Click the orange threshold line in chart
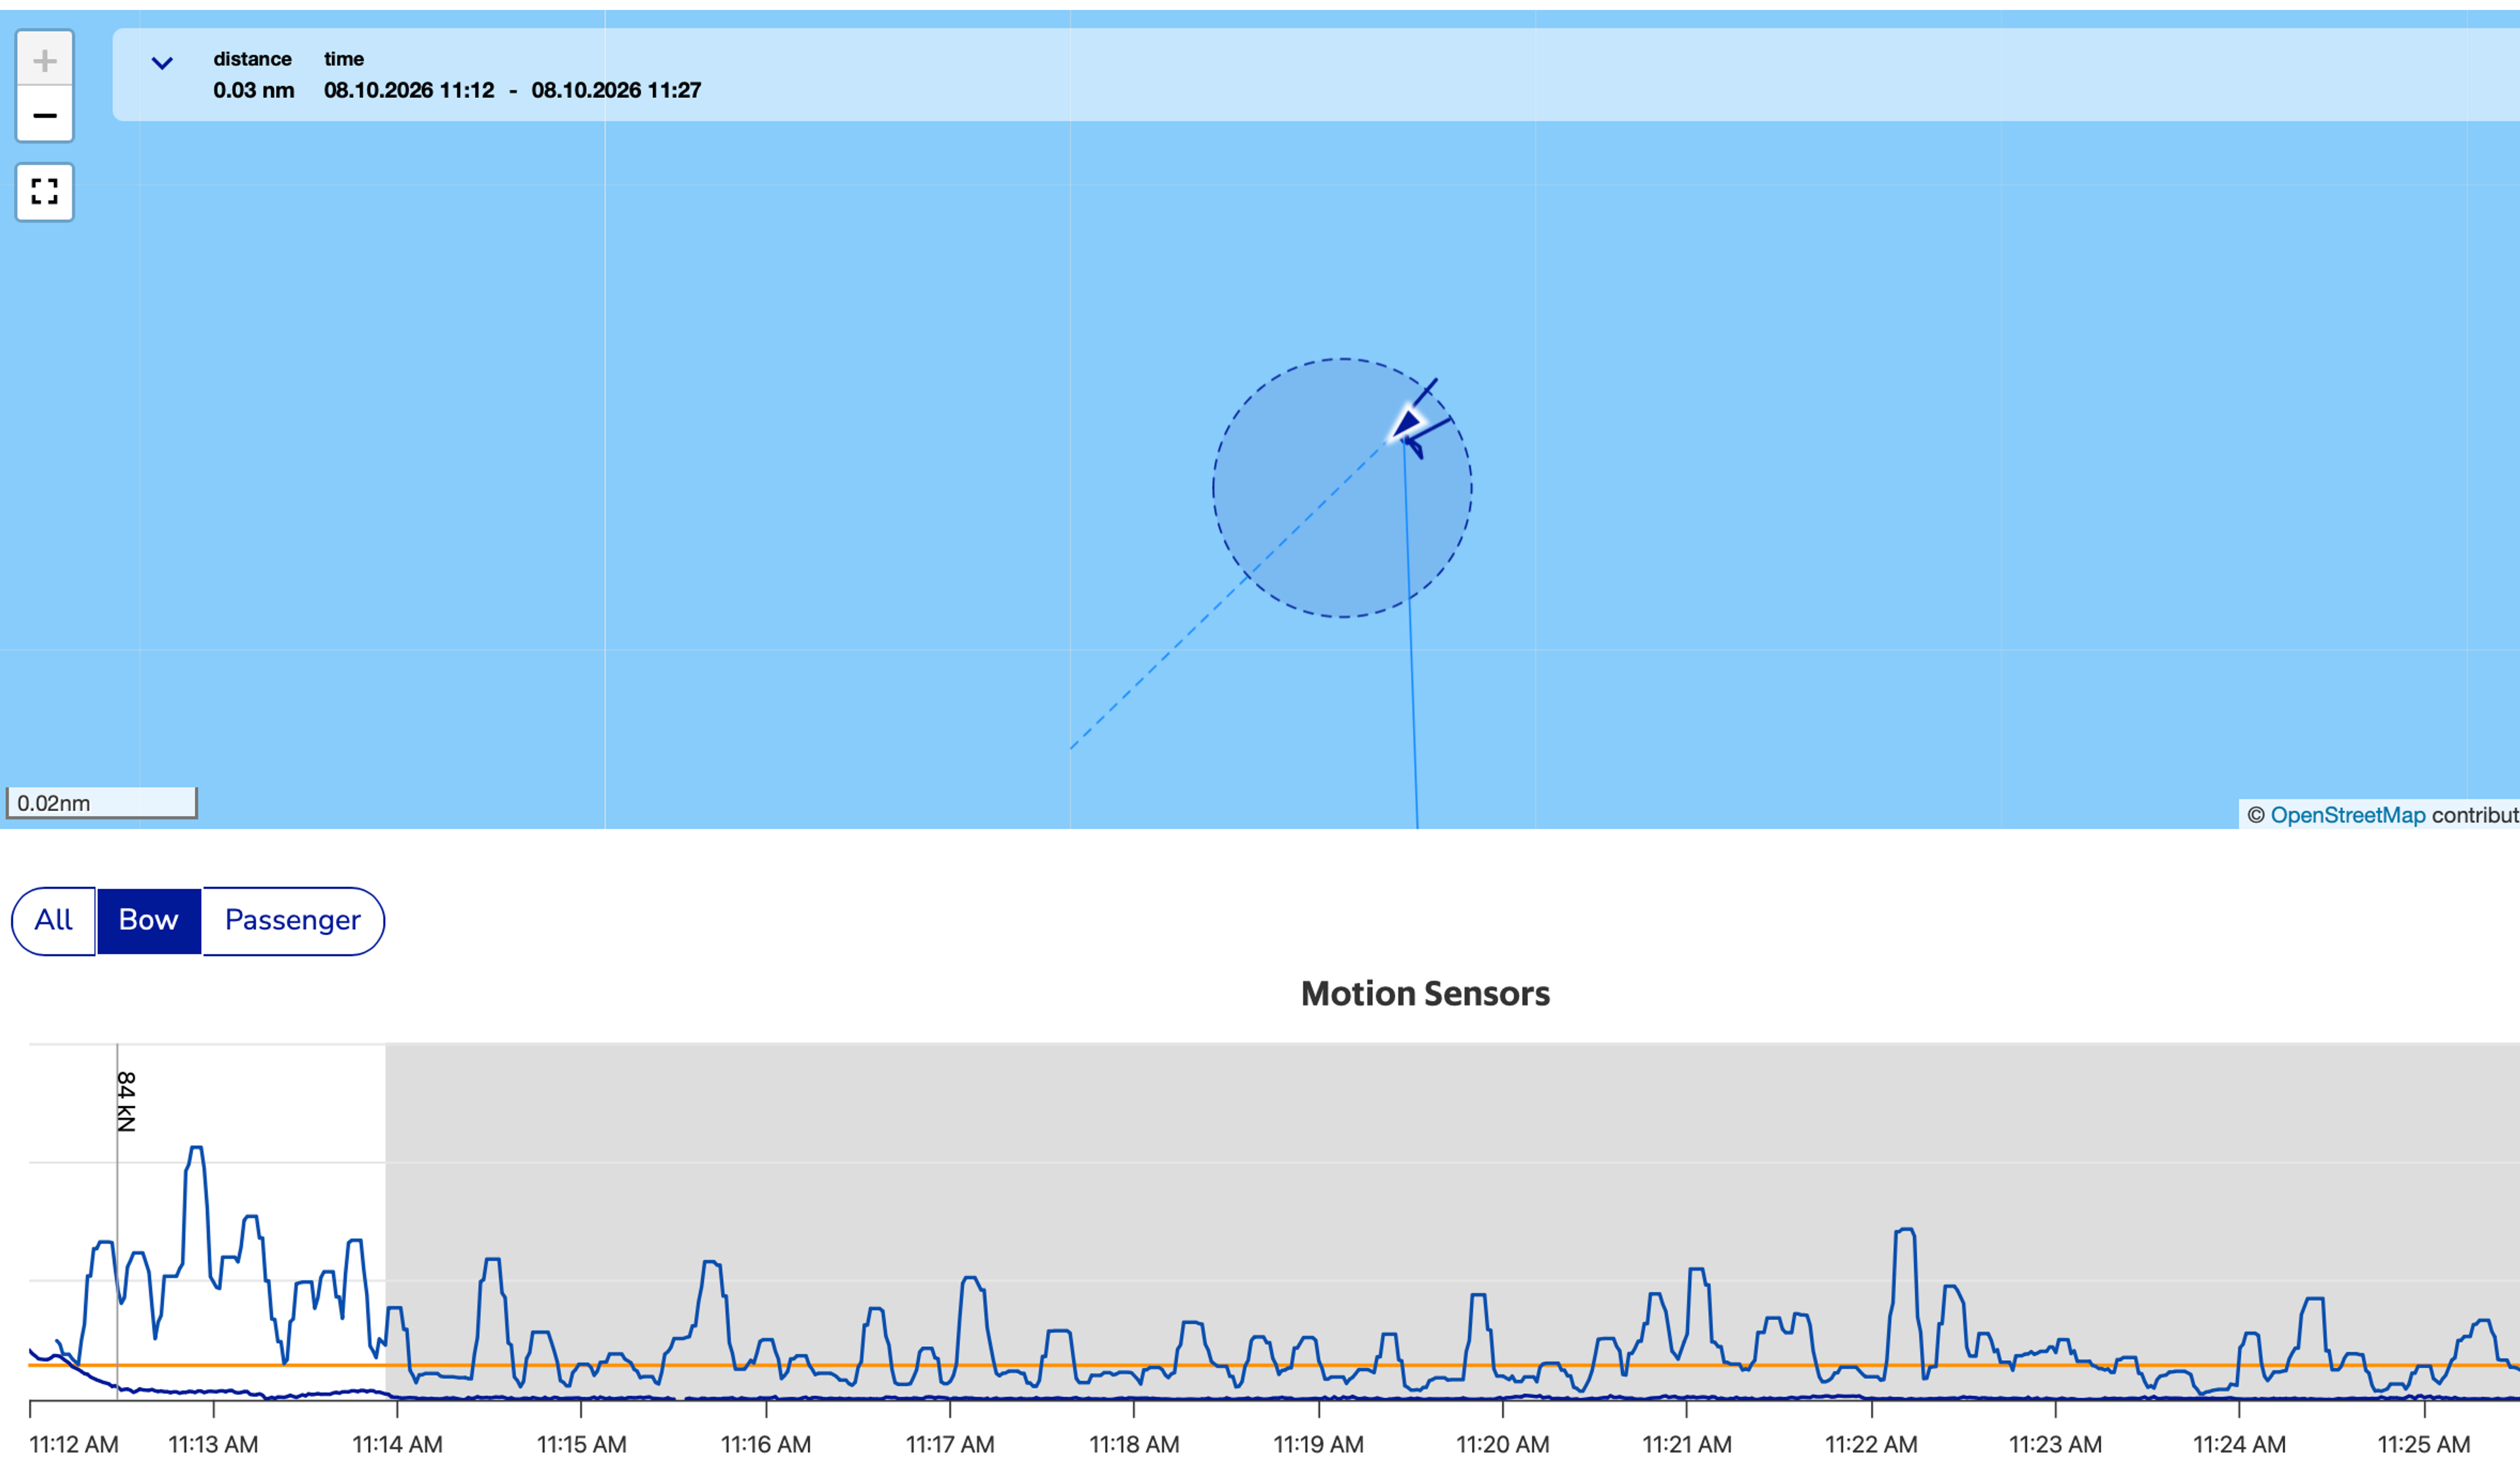2520x1484 pixels. (1274, 1365)
